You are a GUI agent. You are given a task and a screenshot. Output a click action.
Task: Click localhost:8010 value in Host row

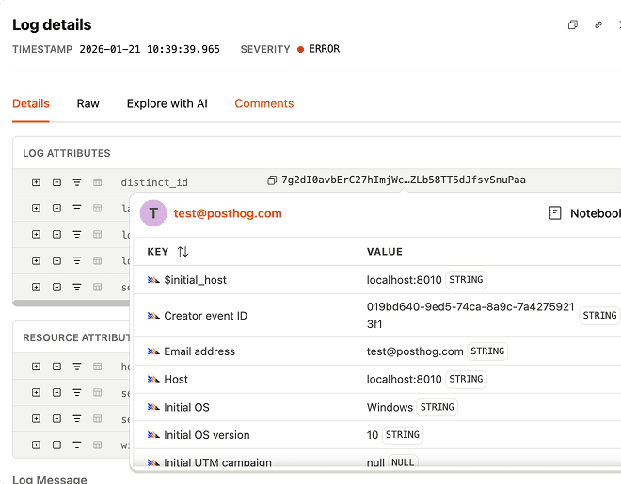pos(404,379)
